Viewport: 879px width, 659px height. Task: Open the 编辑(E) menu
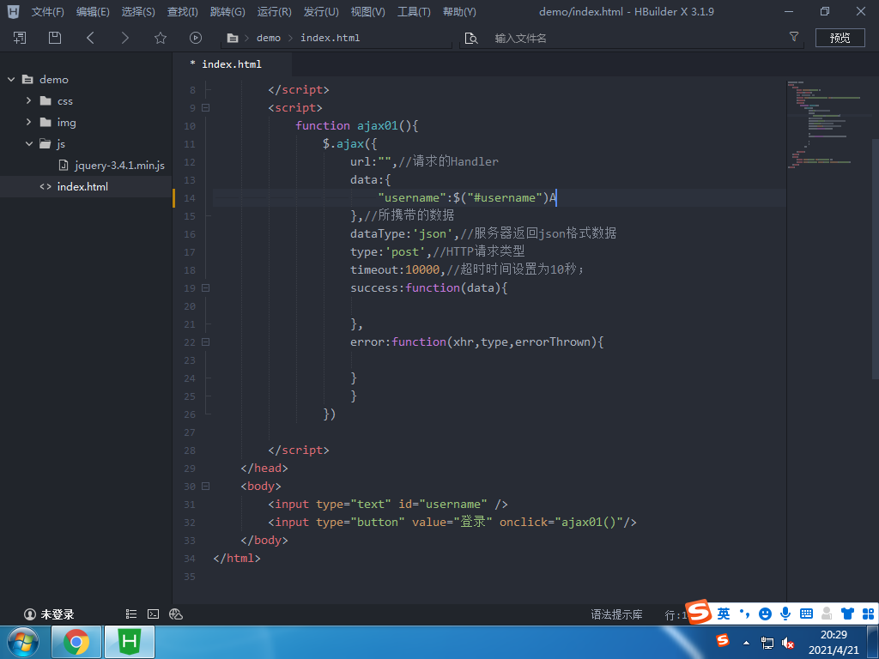click(x=93, y=12)
